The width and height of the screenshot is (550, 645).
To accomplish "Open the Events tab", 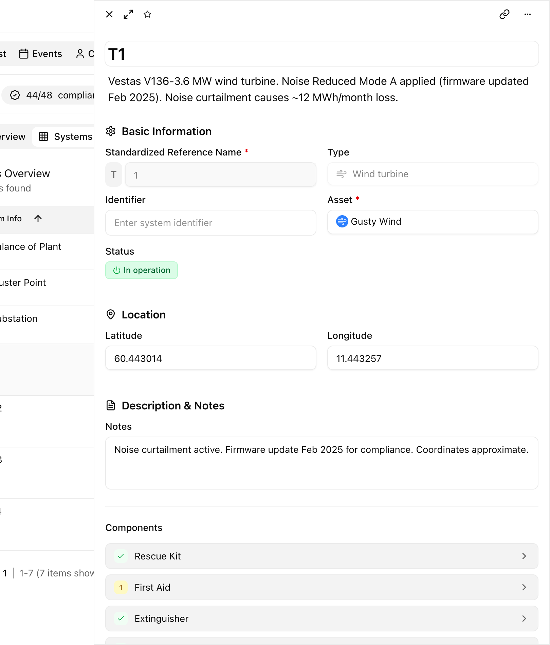I will (41, 54).
